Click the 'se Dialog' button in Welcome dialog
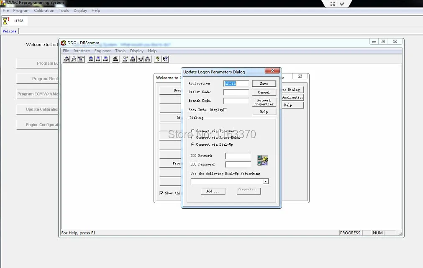 [x=293, y=90]
